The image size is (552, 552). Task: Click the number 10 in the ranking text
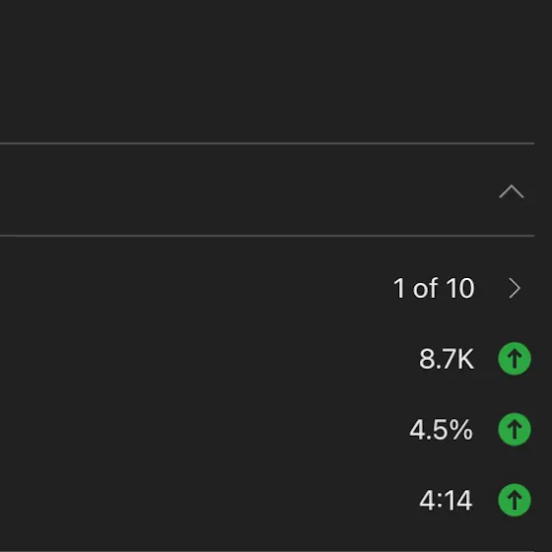coord(460,288)
